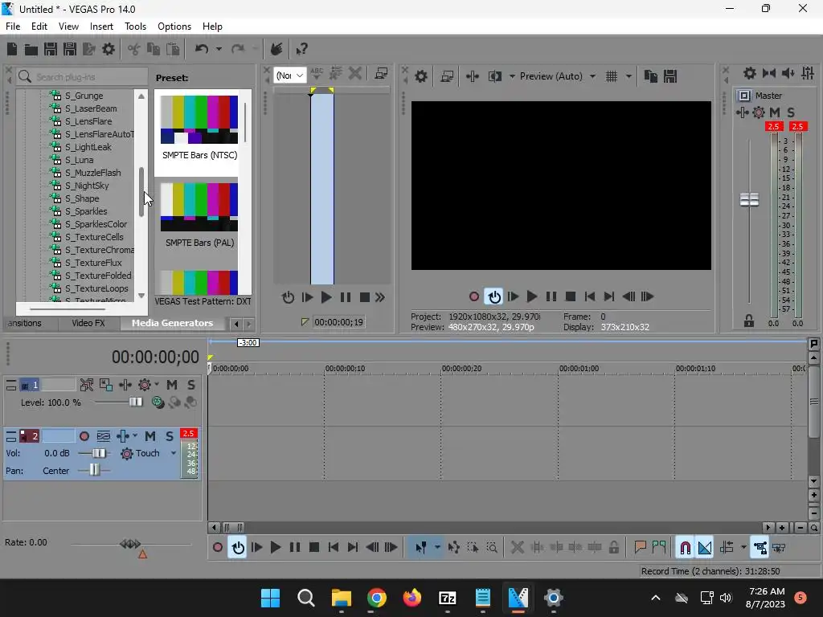Click the Master FX icon
This screenshot has width=823, height=617.
click(742, 112)
